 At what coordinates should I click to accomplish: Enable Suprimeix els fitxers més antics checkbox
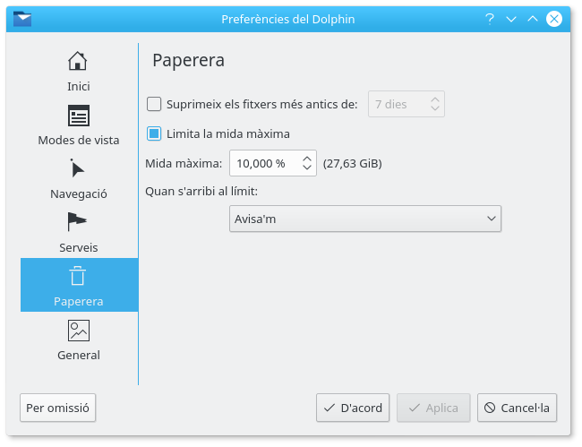[154, 104]
